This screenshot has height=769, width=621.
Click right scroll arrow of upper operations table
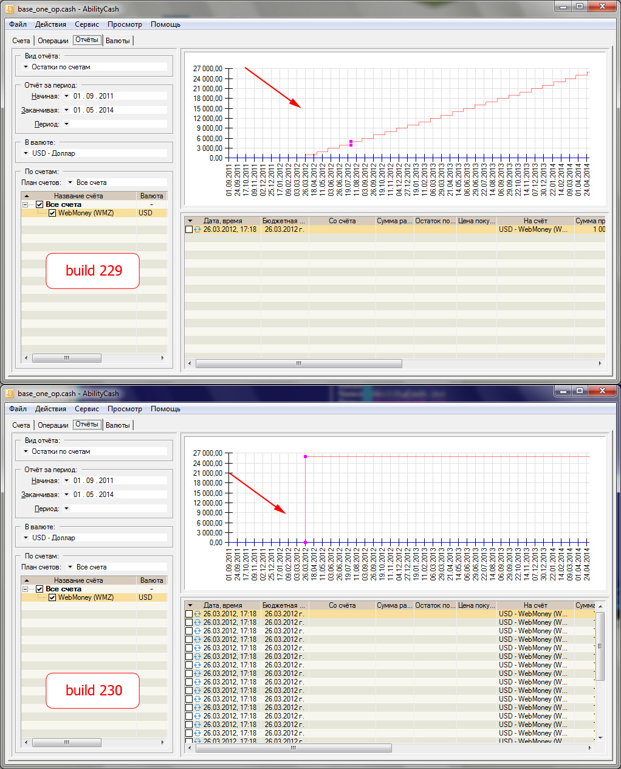[x=600, y=363]
